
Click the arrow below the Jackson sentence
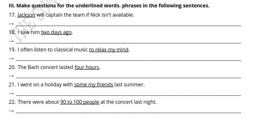(x=11, y=24)
